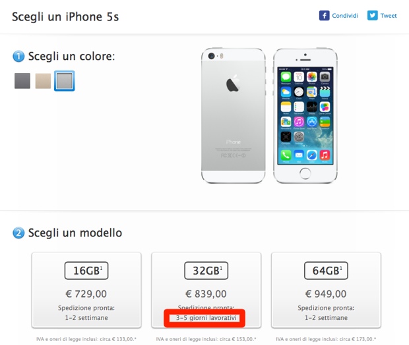The width and height of the screenshot is (409, 345).
Task: Click the iPhone front view image
Action: pos(305,115)
